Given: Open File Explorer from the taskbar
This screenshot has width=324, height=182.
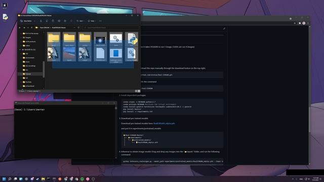Looking at the screenshot, I should (x=43, y=179).
